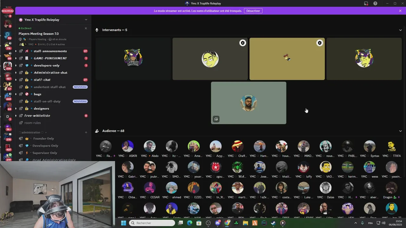Click the Windows Start button
This screenshot has height=228, width=406.
[124, 223]
